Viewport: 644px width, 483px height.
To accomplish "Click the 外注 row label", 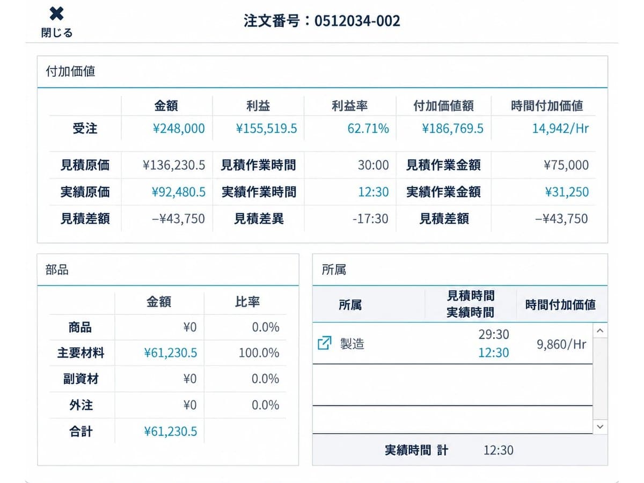I will (80, 405).
